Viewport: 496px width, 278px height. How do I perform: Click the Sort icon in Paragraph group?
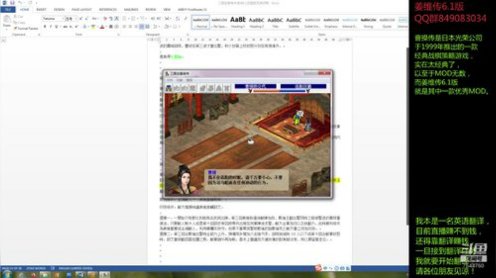tap(178, 19)
